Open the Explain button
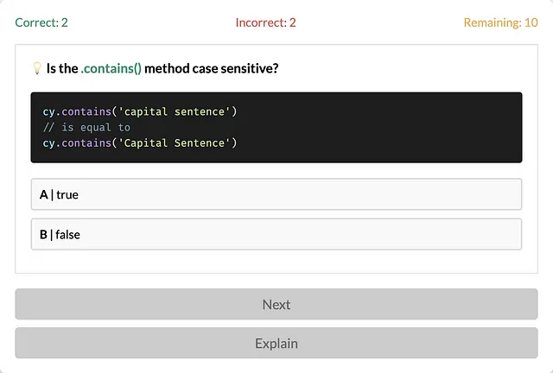Viewport: 553px width, 373px height. pyautogui.click(x=276, y=343)
